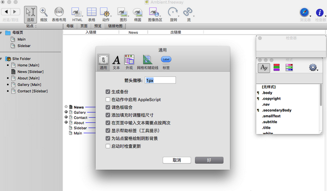Toggle the 生成备份 checkbox
327x191 pixels.
click(x=108, y=92)
